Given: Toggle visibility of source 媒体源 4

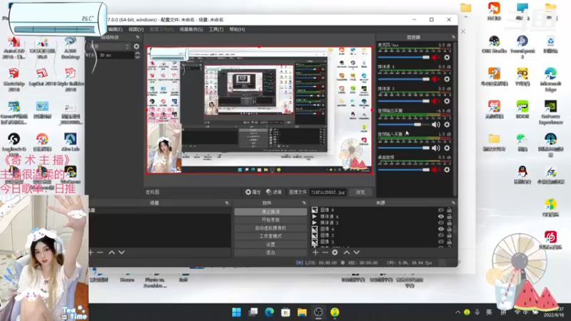Looking at the screenshot, I should 441,217.
